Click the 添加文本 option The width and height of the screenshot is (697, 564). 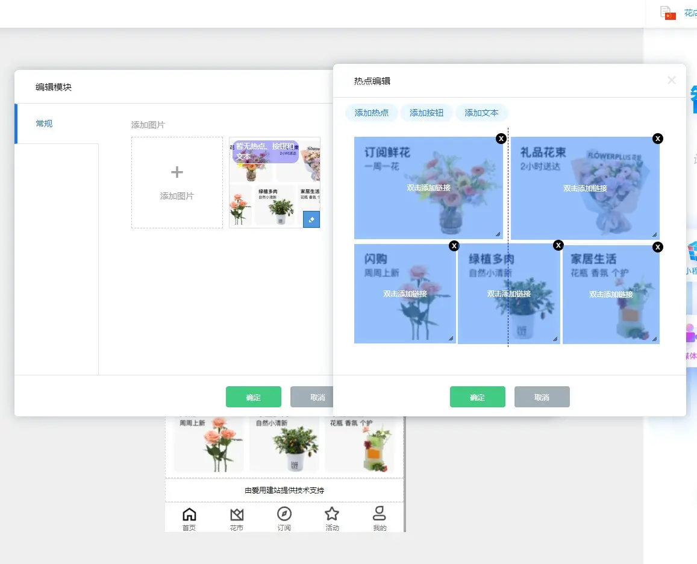(x=481, y=113)
